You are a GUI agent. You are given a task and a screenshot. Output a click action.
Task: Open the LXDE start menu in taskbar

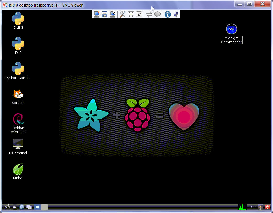pos(7,207)
